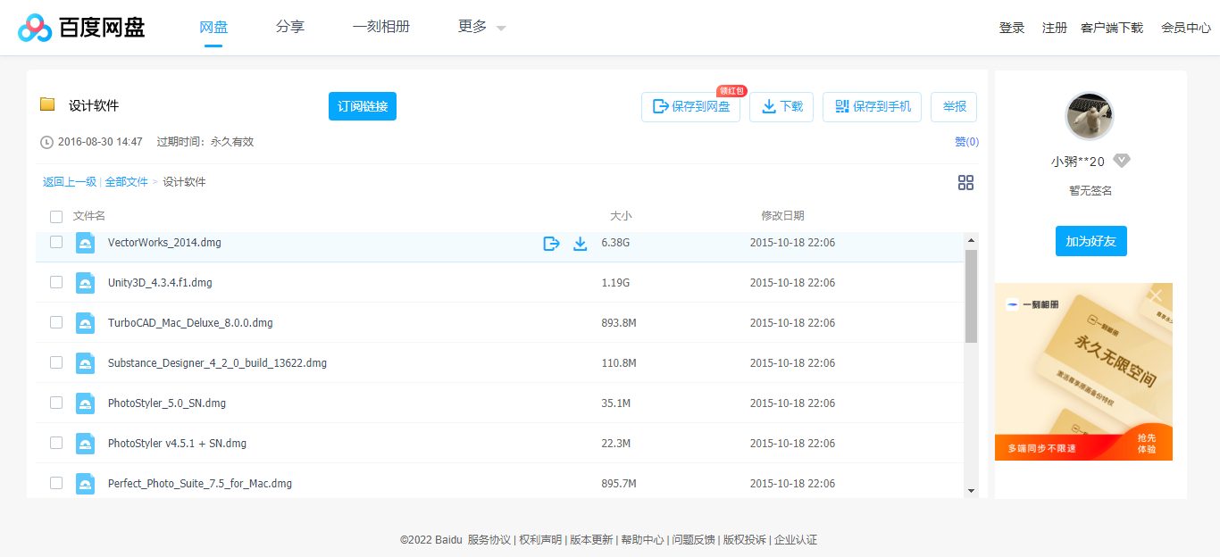Close the 一刻相册 advertisement

[1155, 295]
